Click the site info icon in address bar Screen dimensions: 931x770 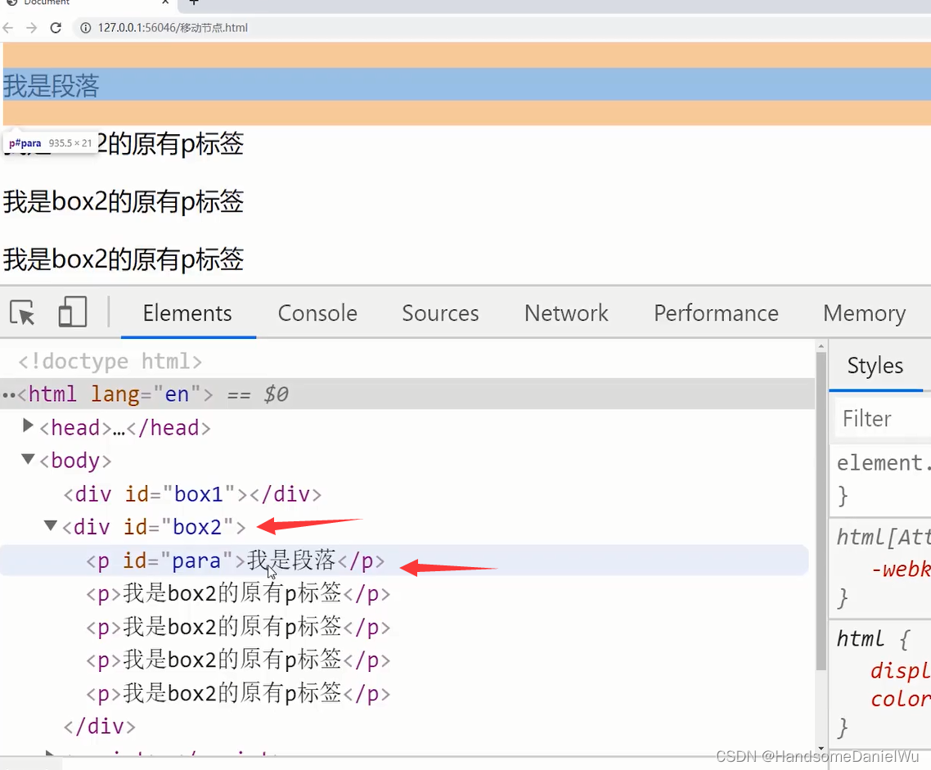pos(85,27)
